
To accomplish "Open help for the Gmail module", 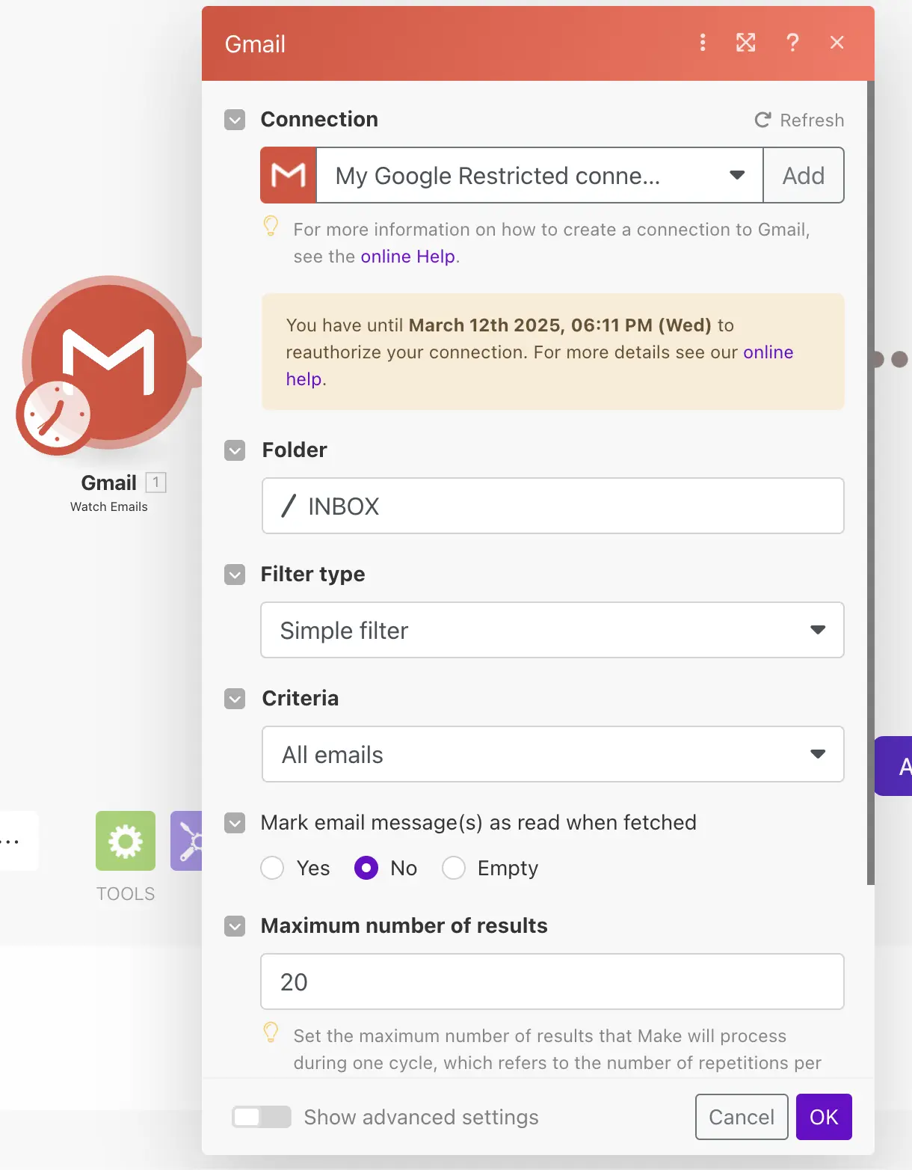I will (792, 43).
